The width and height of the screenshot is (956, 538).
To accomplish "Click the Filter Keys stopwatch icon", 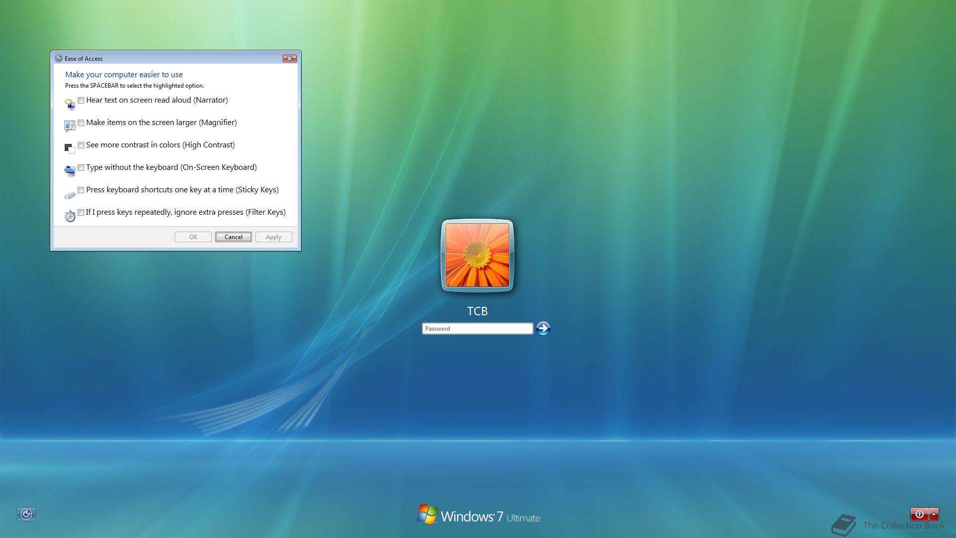I will coord(70,216).
